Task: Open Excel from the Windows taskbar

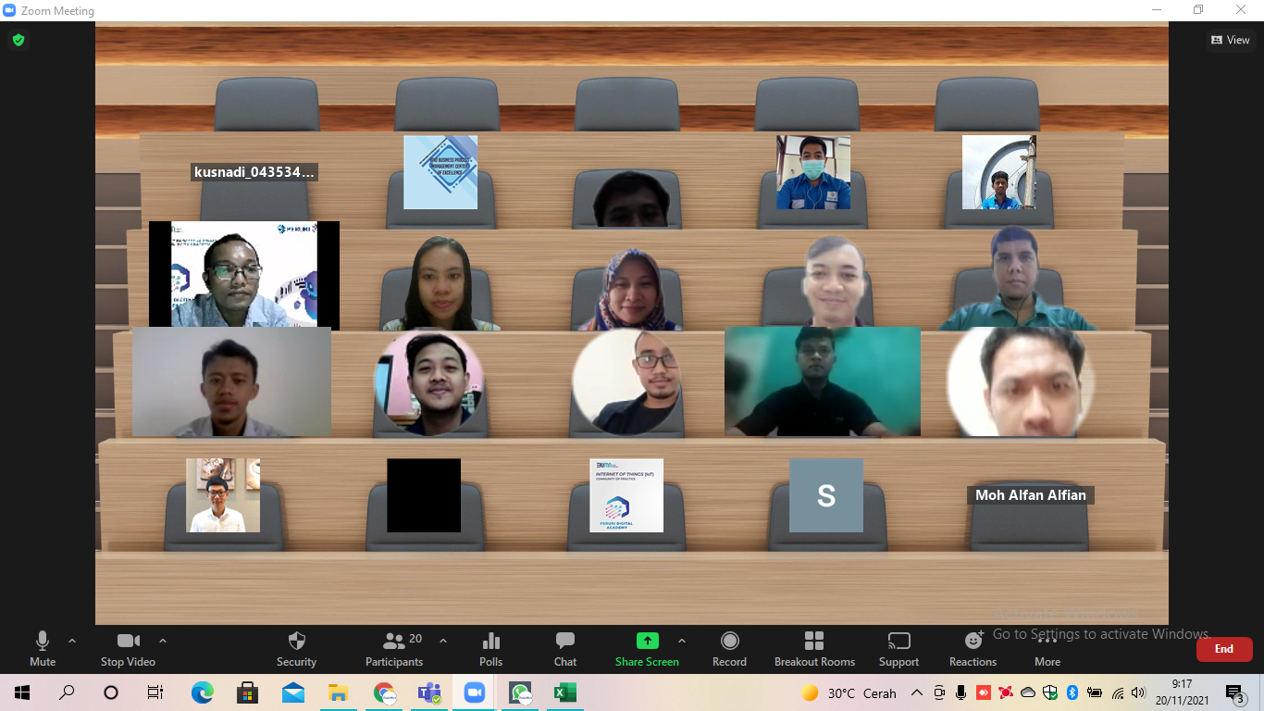Action: (564, 692)
